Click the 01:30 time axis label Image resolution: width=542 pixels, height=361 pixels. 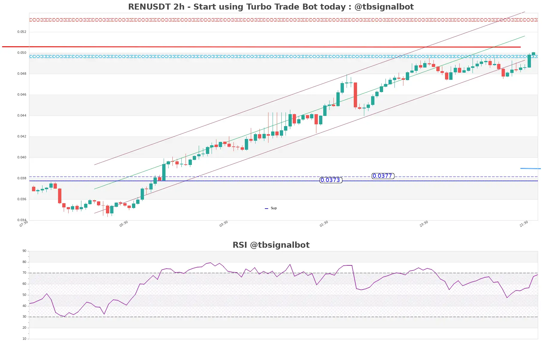pyautogui.click(x=324, y=224)
